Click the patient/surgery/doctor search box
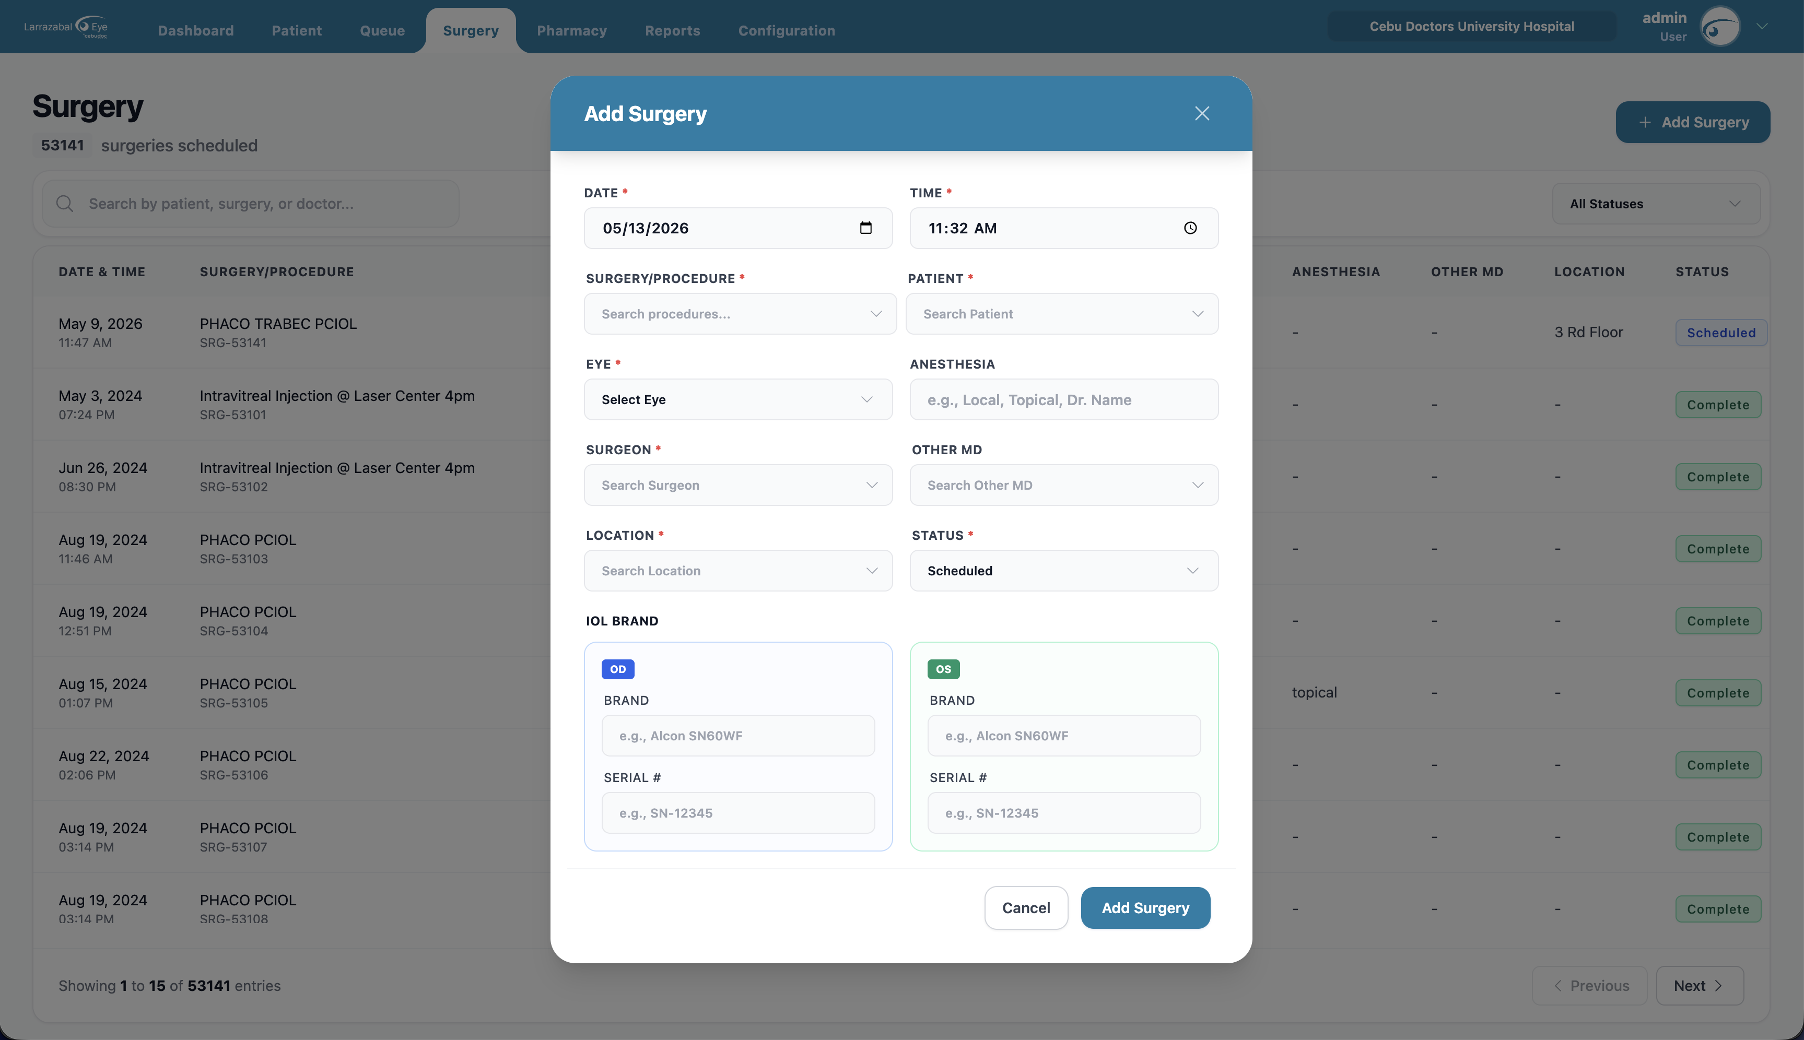The image size is (1804, 1040). point(250,204)
